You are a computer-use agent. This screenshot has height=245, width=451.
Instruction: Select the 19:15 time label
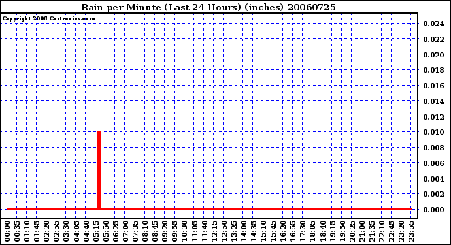click(x=332, y=231)
